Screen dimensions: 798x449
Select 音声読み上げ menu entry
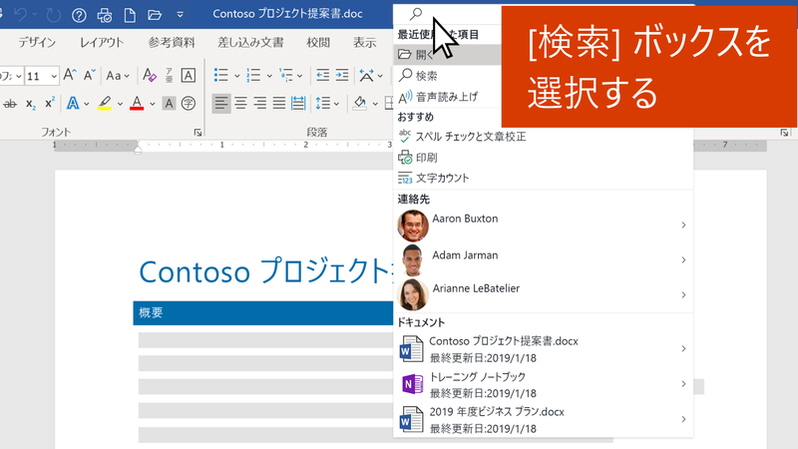(447, 96)
